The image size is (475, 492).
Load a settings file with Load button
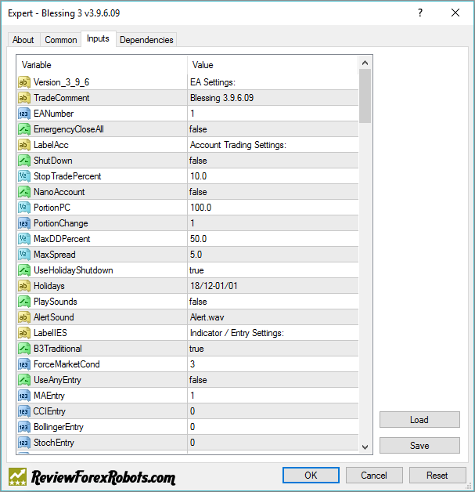coord(419,419)
